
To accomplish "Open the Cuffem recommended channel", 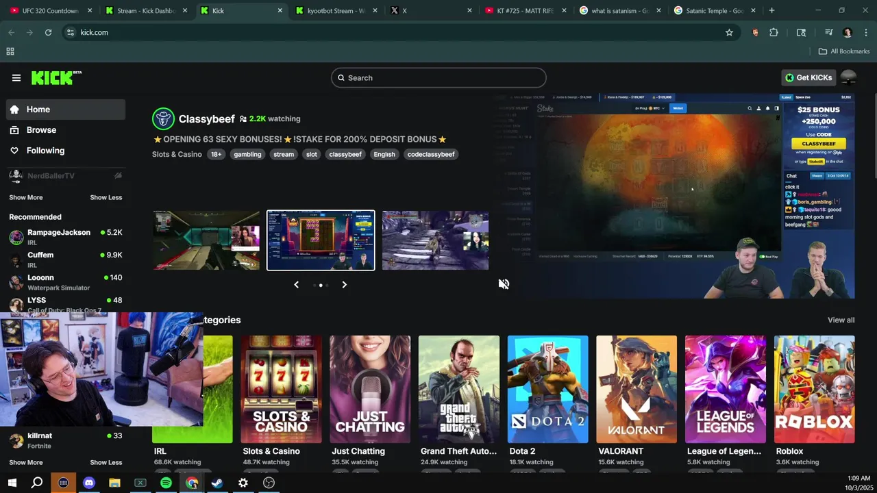I will pyautogui.click(x=66, y=260).
